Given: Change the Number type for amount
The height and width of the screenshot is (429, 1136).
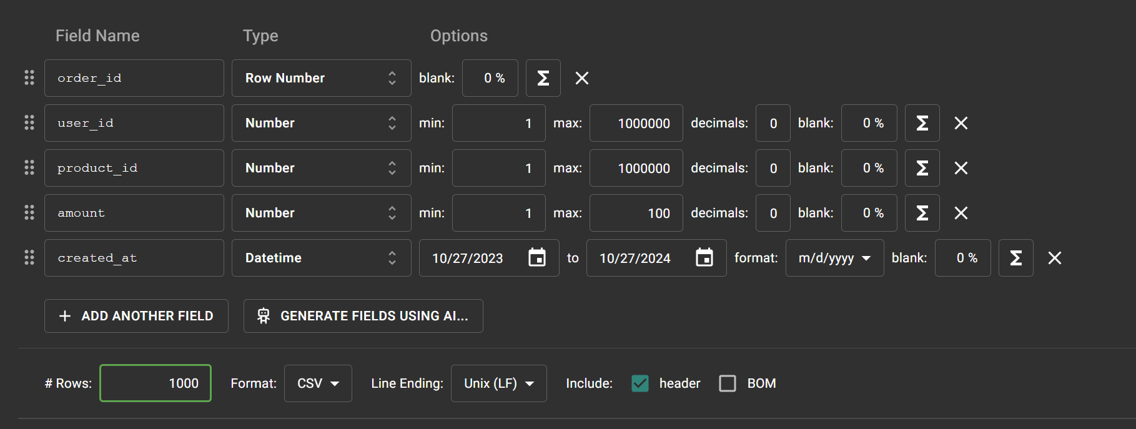Looking at the screenshot, I should click(x=322, y=213).
